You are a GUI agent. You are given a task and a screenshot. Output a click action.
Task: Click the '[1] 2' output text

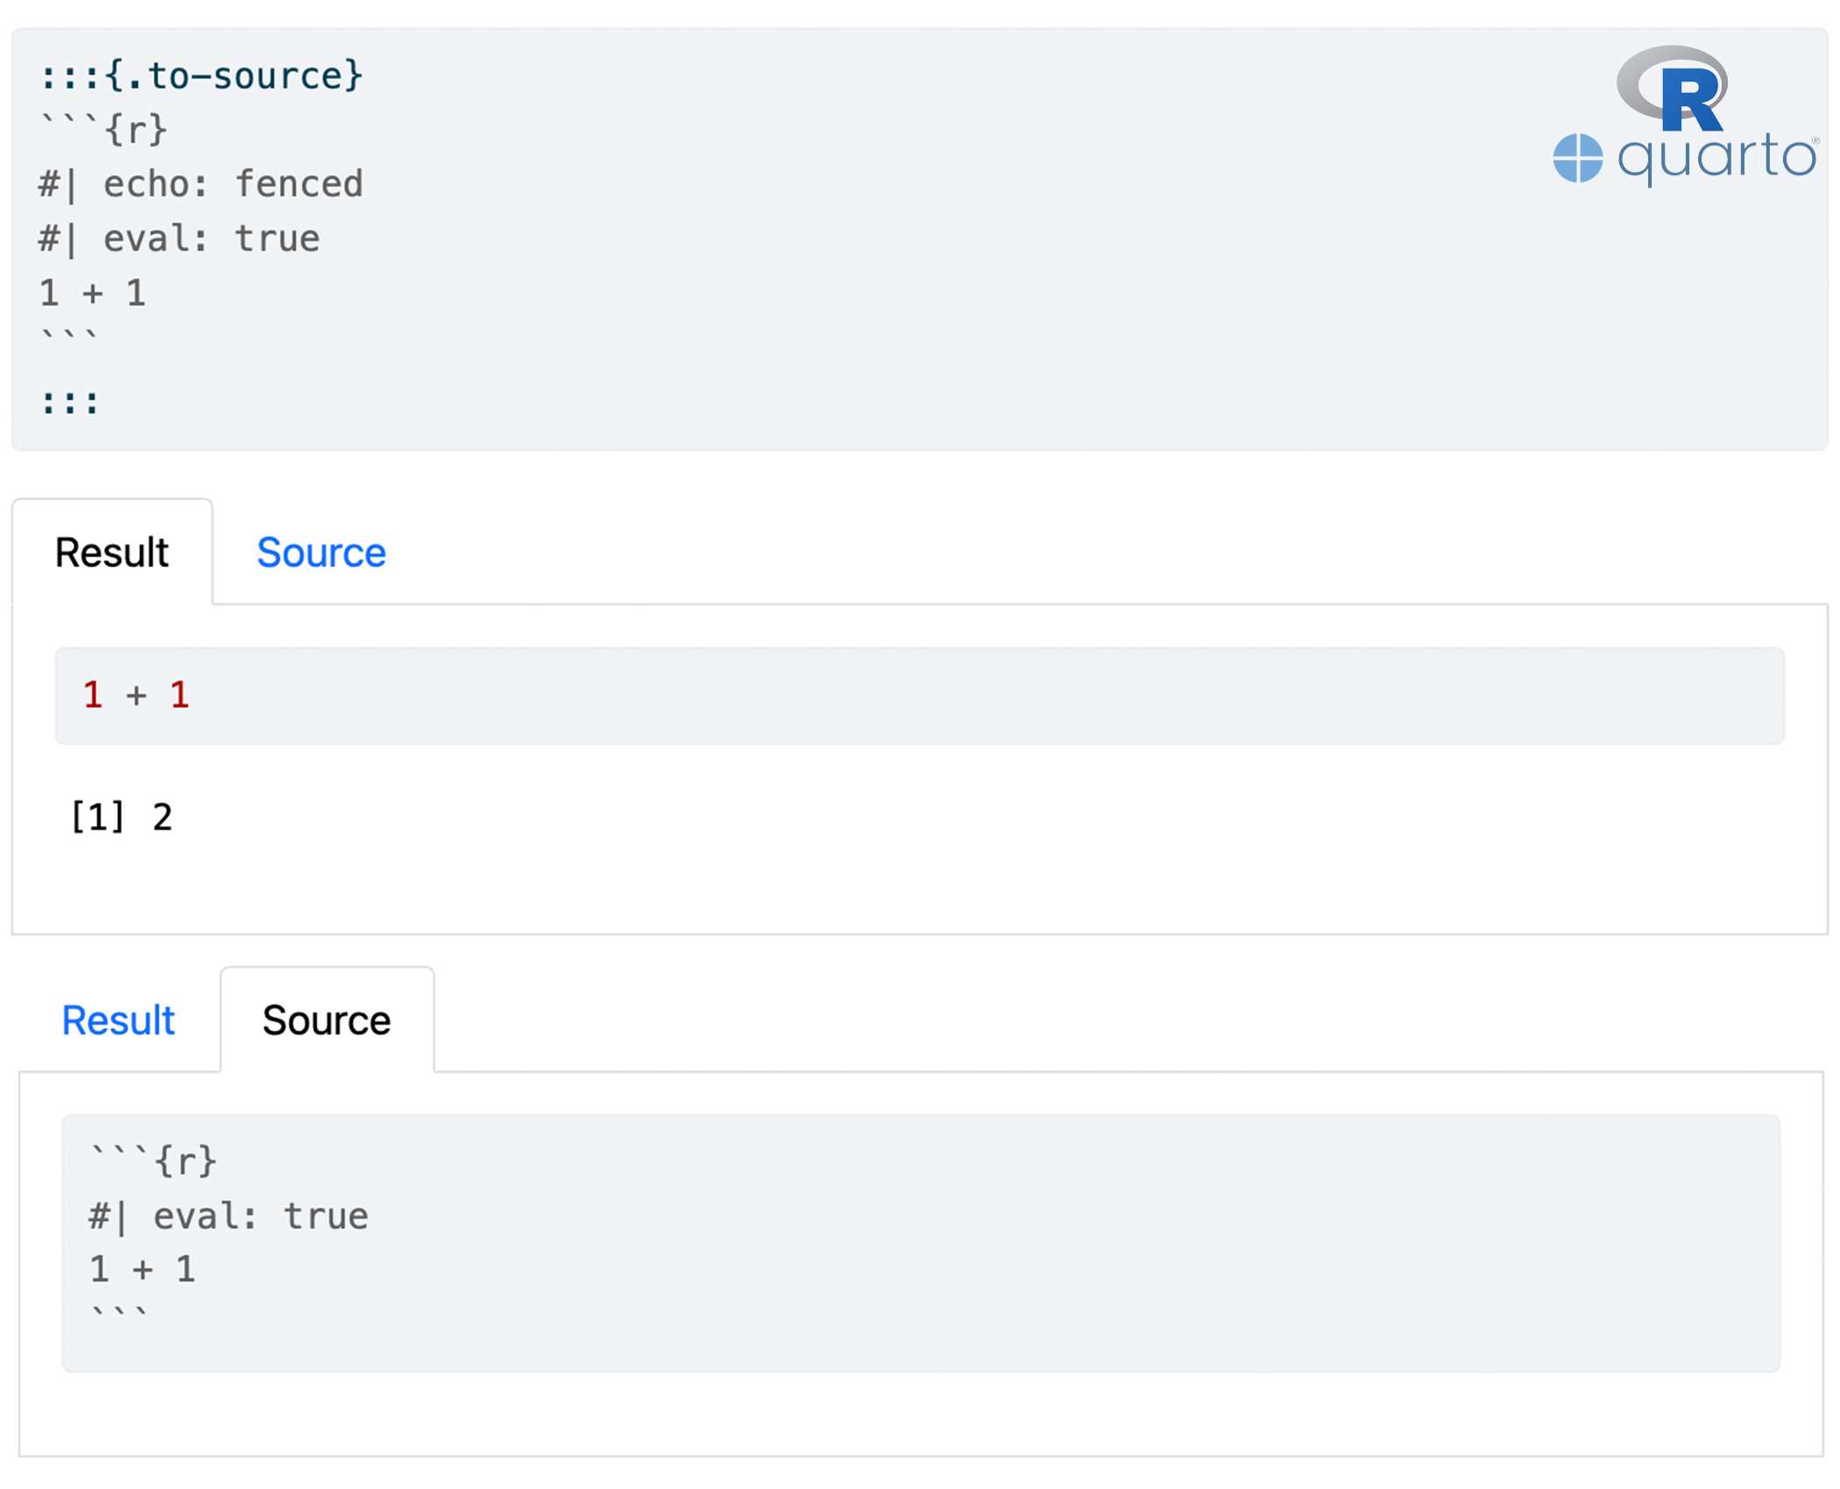point(122,817)
